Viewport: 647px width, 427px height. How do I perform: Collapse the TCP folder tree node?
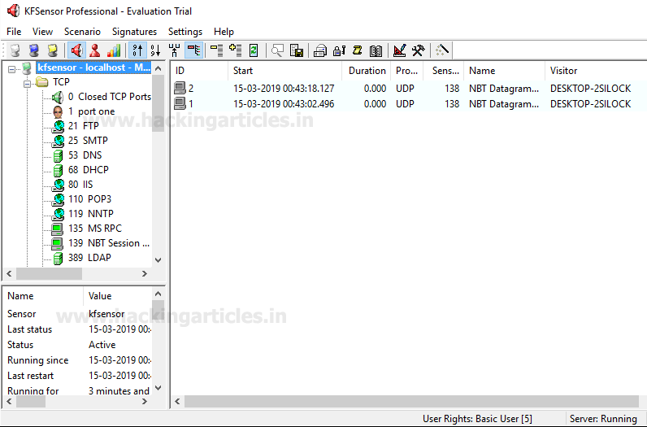(x=26, y=82)
